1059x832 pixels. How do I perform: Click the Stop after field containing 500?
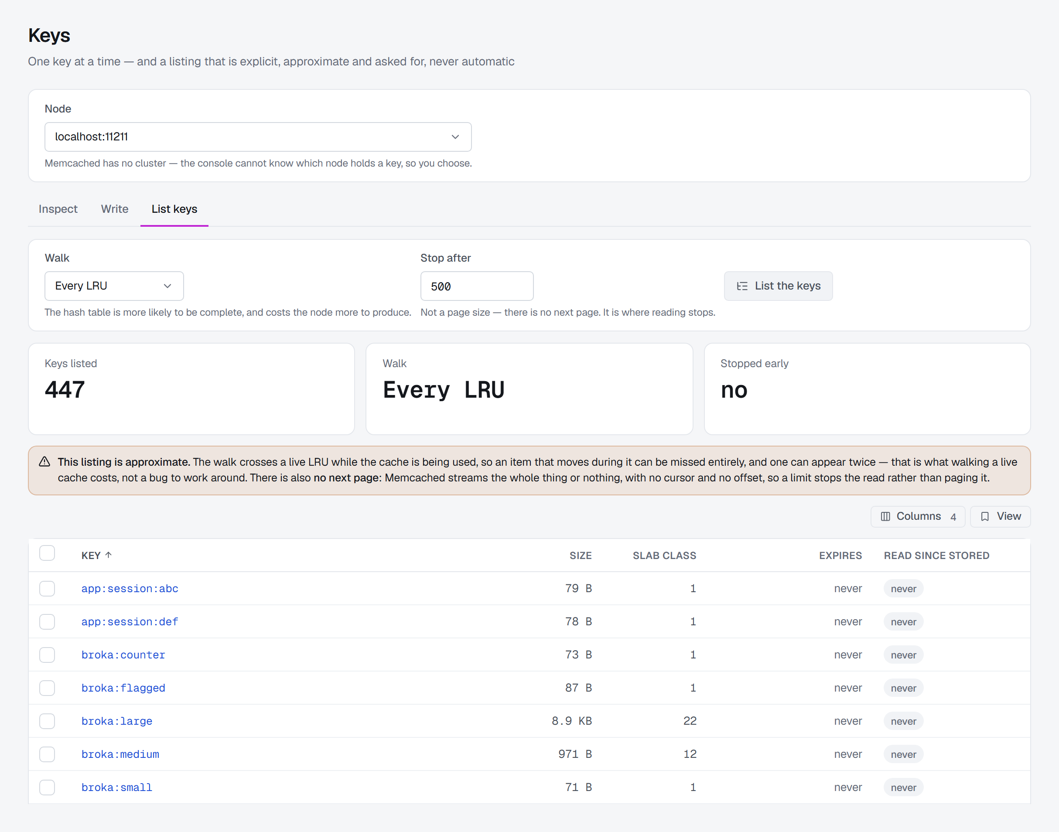click(477, 286)
